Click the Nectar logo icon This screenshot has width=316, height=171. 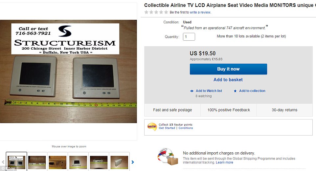coord(152,126)
